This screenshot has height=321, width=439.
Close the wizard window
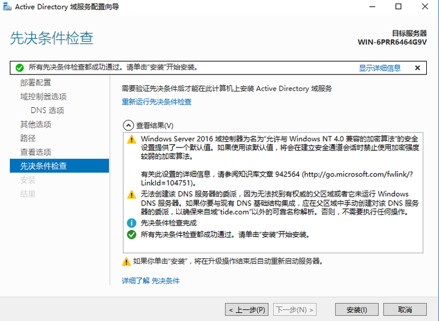pos(425,7)
